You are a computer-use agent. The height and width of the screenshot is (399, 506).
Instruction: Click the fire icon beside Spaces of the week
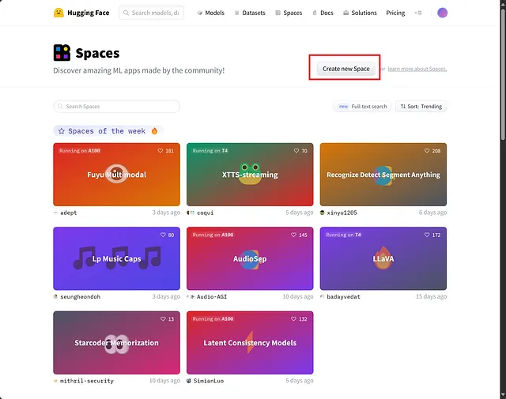coord(155,131)
